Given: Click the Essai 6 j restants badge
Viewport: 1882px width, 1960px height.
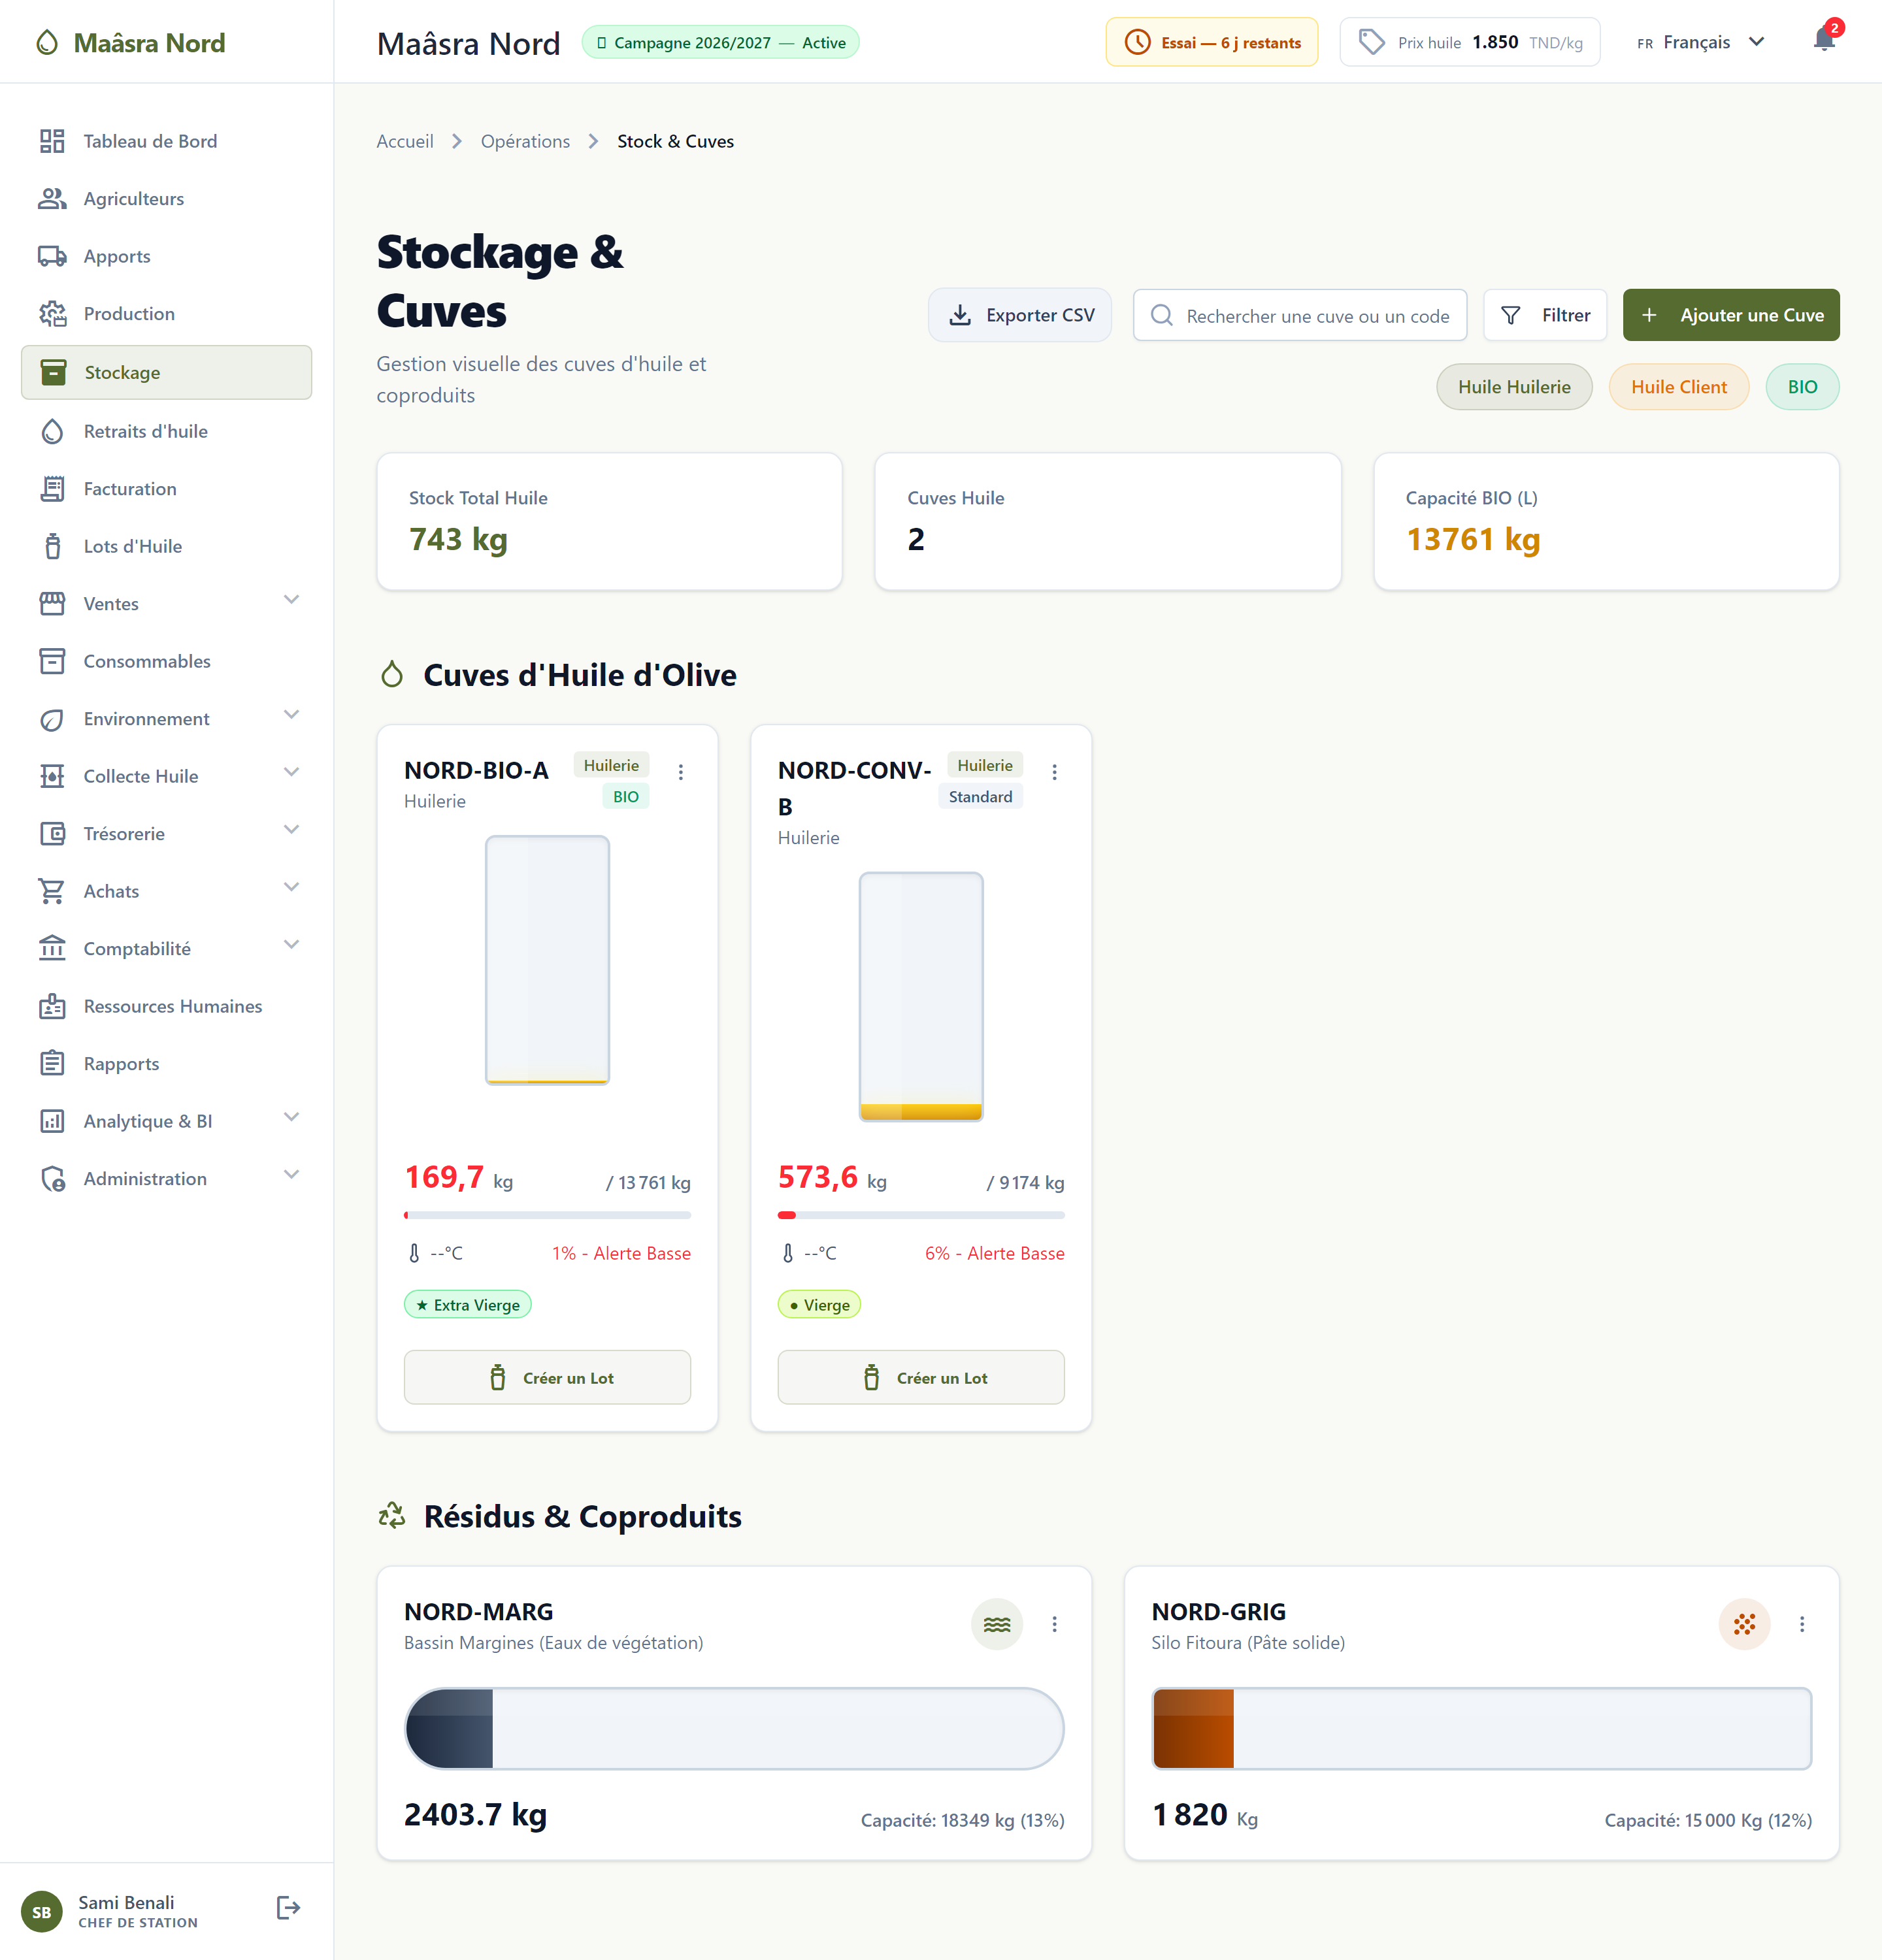Looking at the screenshot, I should tap(1212, 42).
